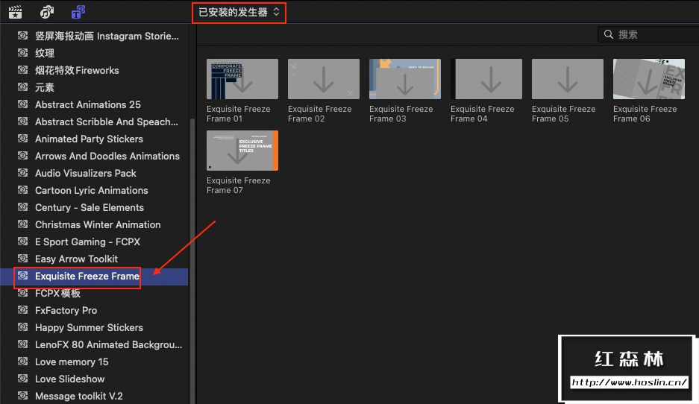Select Exquisite Freeze Frame 07 thumbnail
Viewport: 699px width, 404px height.
tap(242, 151)
